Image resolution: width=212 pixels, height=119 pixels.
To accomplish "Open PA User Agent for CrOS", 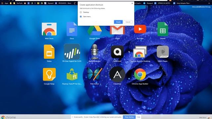I will [72, 52].
